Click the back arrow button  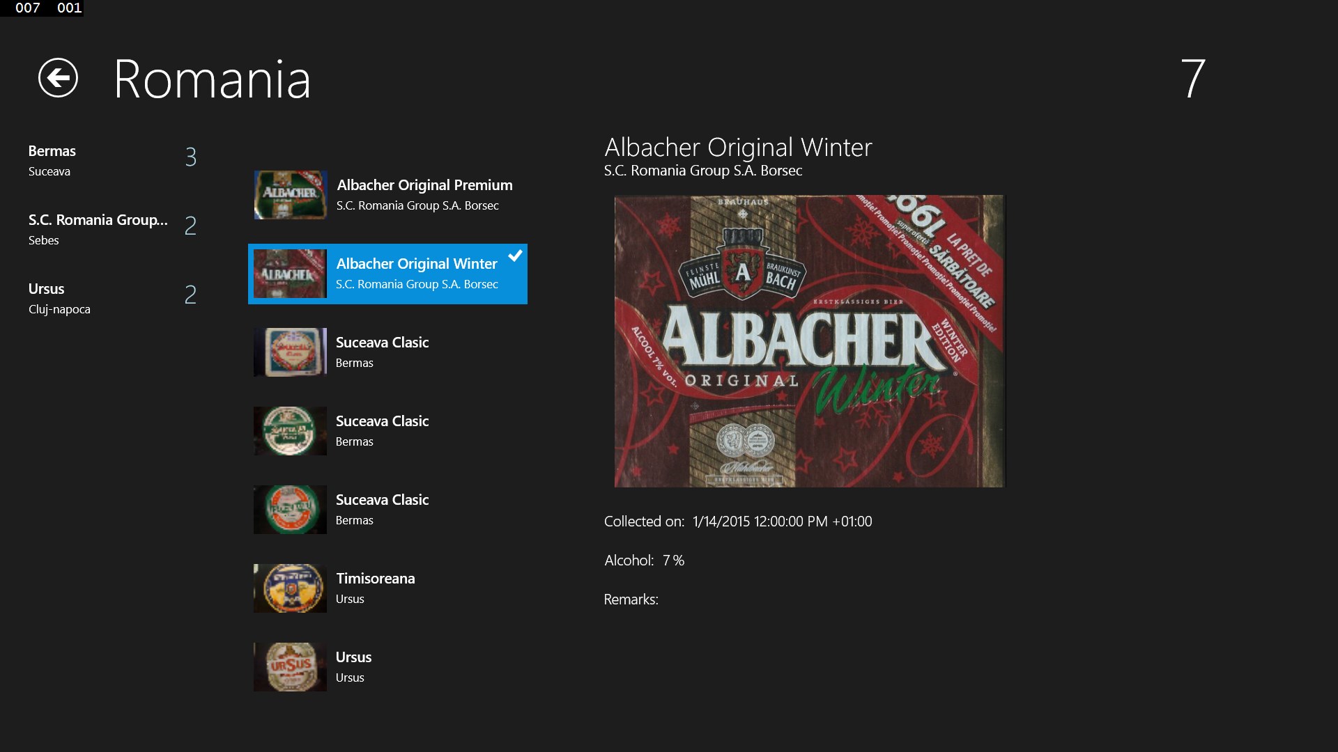58,77
